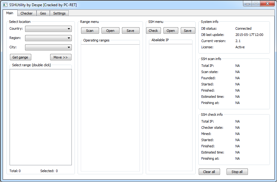The image size is (277, 182).
Task: Switch to the Checker tab
Action: pyautogui.click(x=27, y=13)
